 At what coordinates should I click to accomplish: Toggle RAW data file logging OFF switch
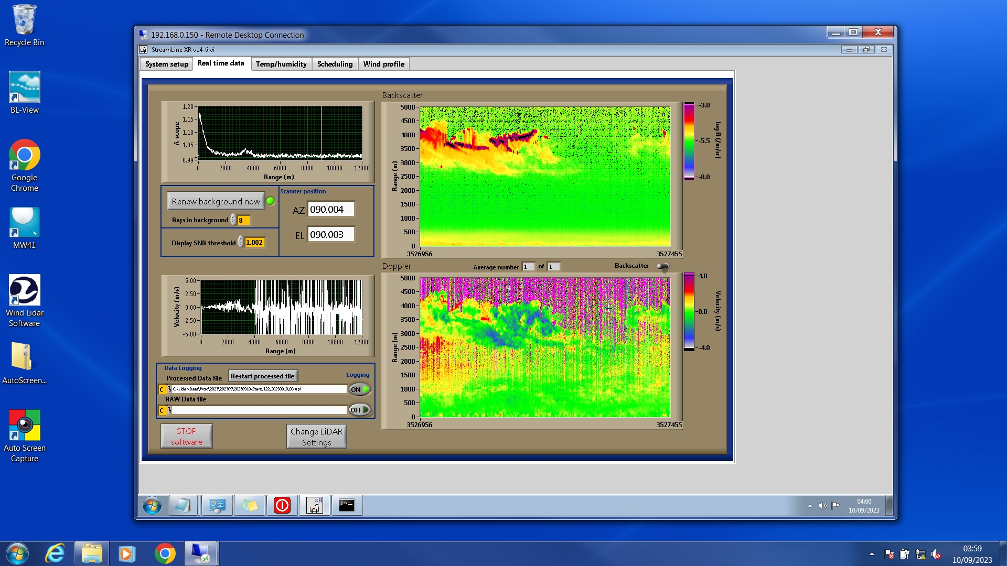pos(360,410)
